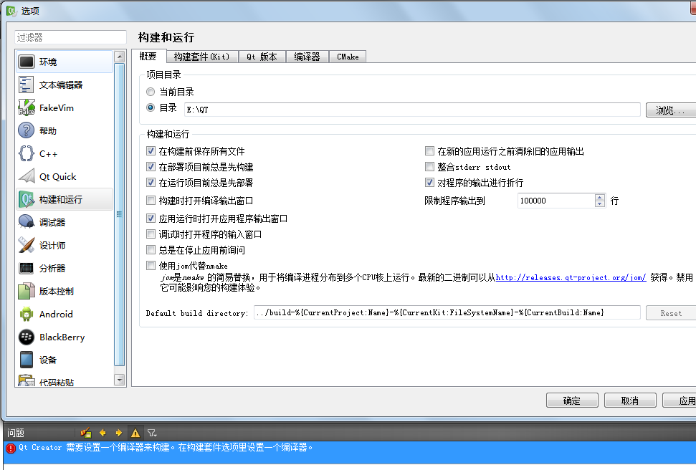Viewport: 696px width, 470px height.
Task: Select the 设计师 designer icon
Action: 27,245
